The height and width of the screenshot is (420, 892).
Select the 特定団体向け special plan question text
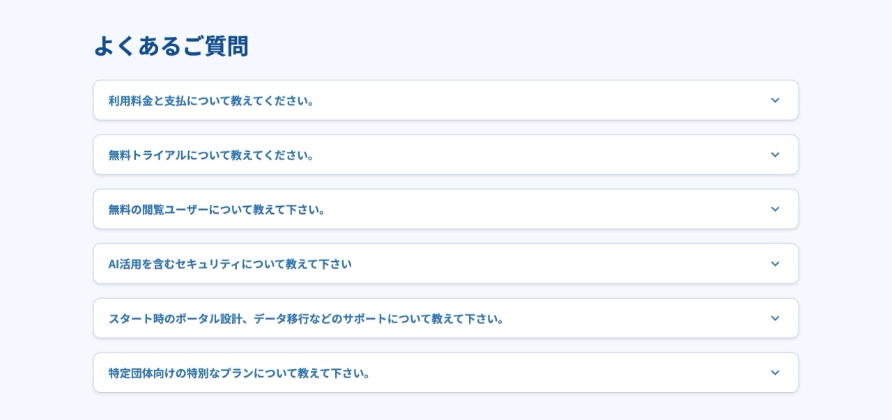(x=240, y=373)
